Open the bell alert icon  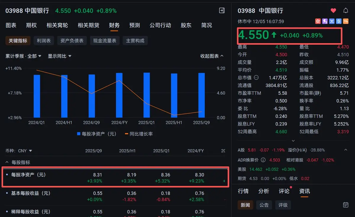346,11
